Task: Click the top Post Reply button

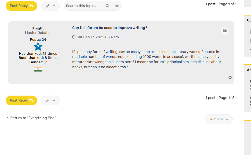Action: coord(21,6)
